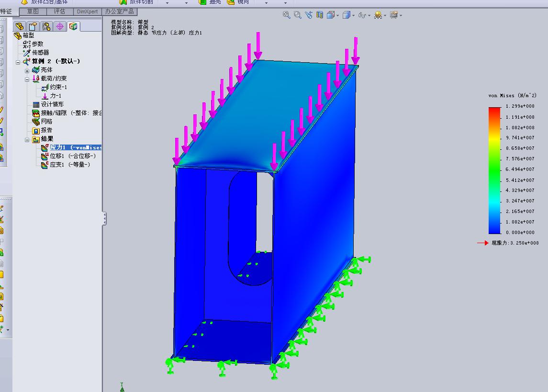Click the Zoom to Area icon
The height and width of the screenshot is (392, 548).
coord(297,15)
